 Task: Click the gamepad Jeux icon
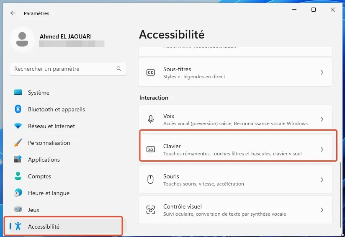[18, 209]
